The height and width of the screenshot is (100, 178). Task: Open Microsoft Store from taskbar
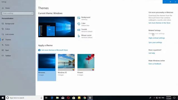tap(74, 98)
